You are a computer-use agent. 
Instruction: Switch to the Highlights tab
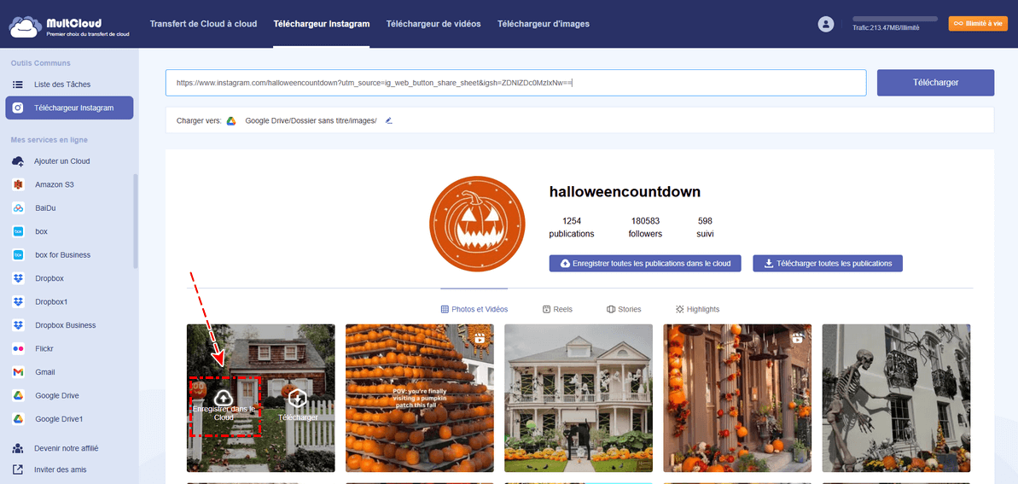click(x=697, y=309)
